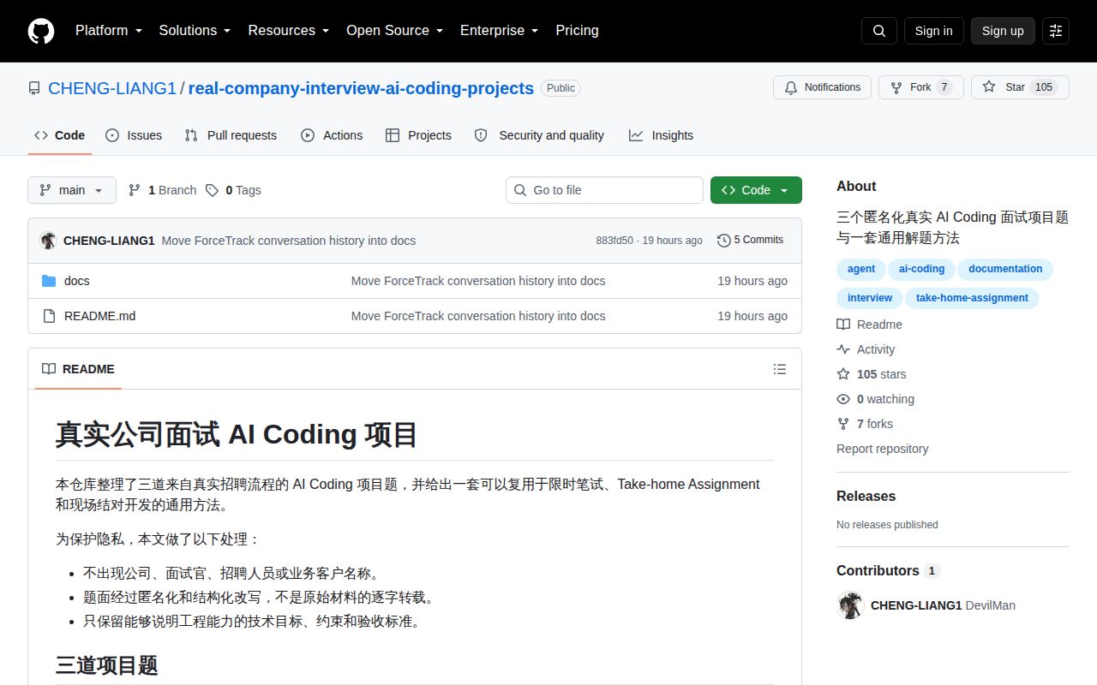Open the GitHub logo homepage
Screen dimensions: 1097x685
coord(41,31)
